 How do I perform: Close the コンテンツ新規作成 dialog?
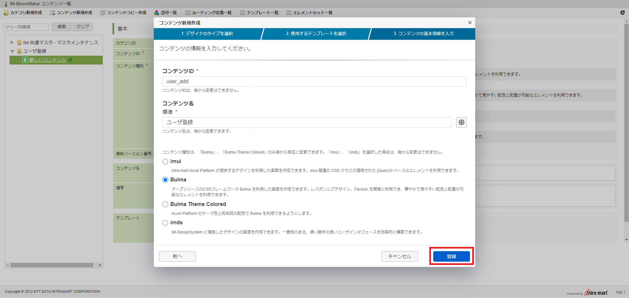pyautogui.click(x=470, y=23)
